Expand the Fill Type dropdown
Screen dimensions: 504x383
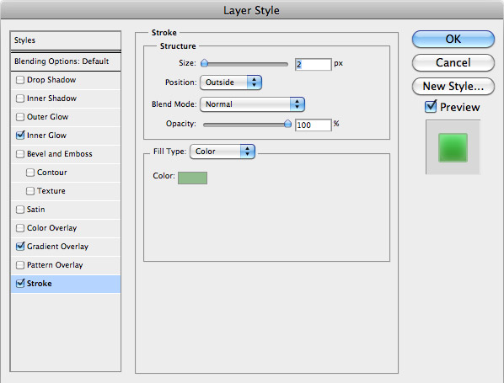223,152
